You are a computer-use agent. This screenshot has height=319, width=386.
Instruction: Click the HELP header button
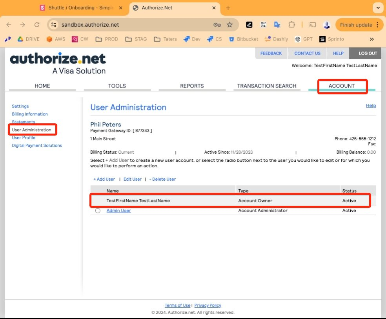coord(338,53)
